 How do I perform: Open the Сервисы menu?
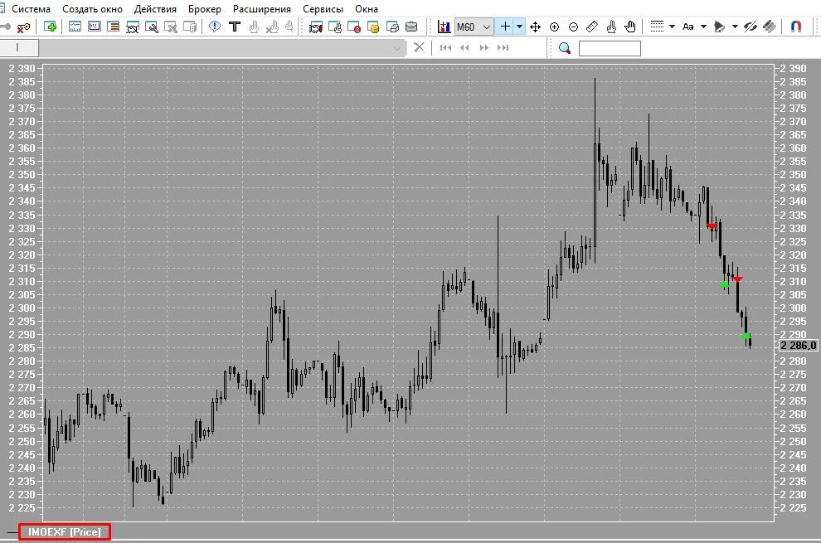click(323, 9)
